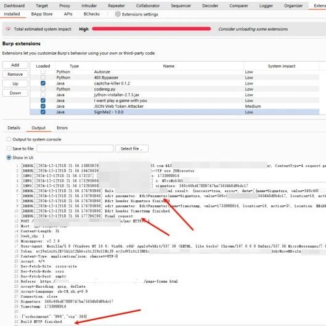Click Medium impact cell of JSON Web Token Attacker
Screen dimensions: 326x326
(253, 106)
